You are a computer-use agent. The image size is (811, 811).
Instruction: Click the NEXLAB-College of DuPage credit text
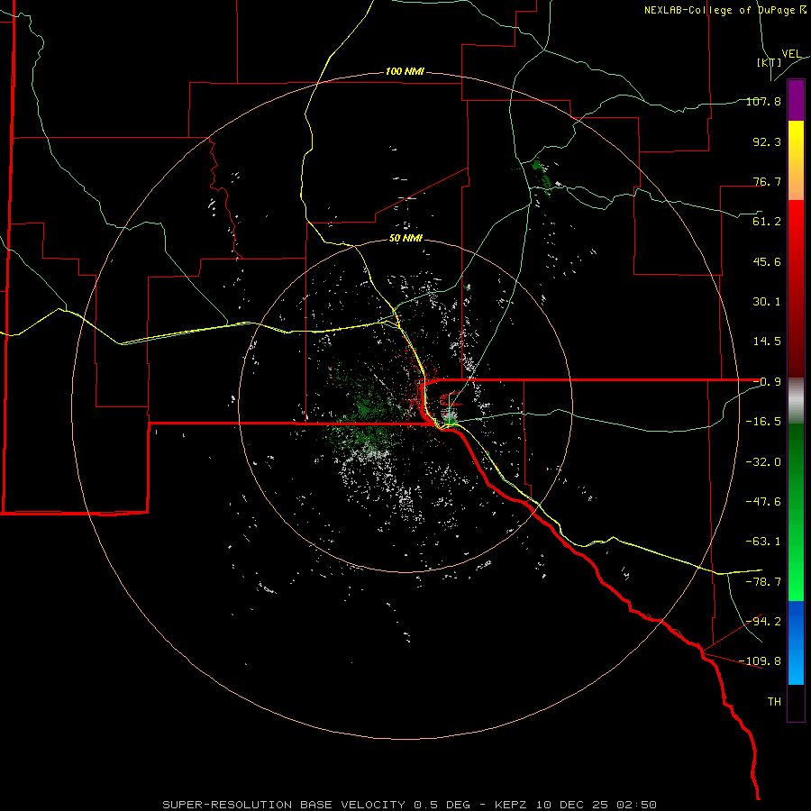coord(724,10)
